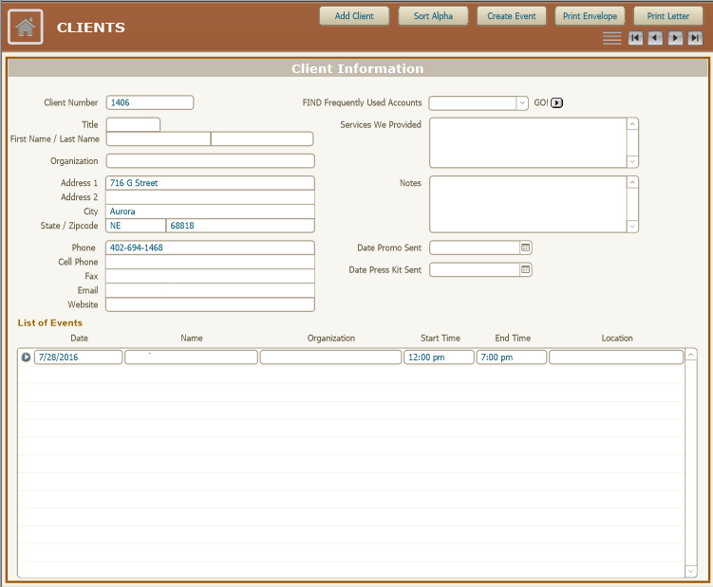Jump to the first client record
713x587 pixels.
click(634, 38)
